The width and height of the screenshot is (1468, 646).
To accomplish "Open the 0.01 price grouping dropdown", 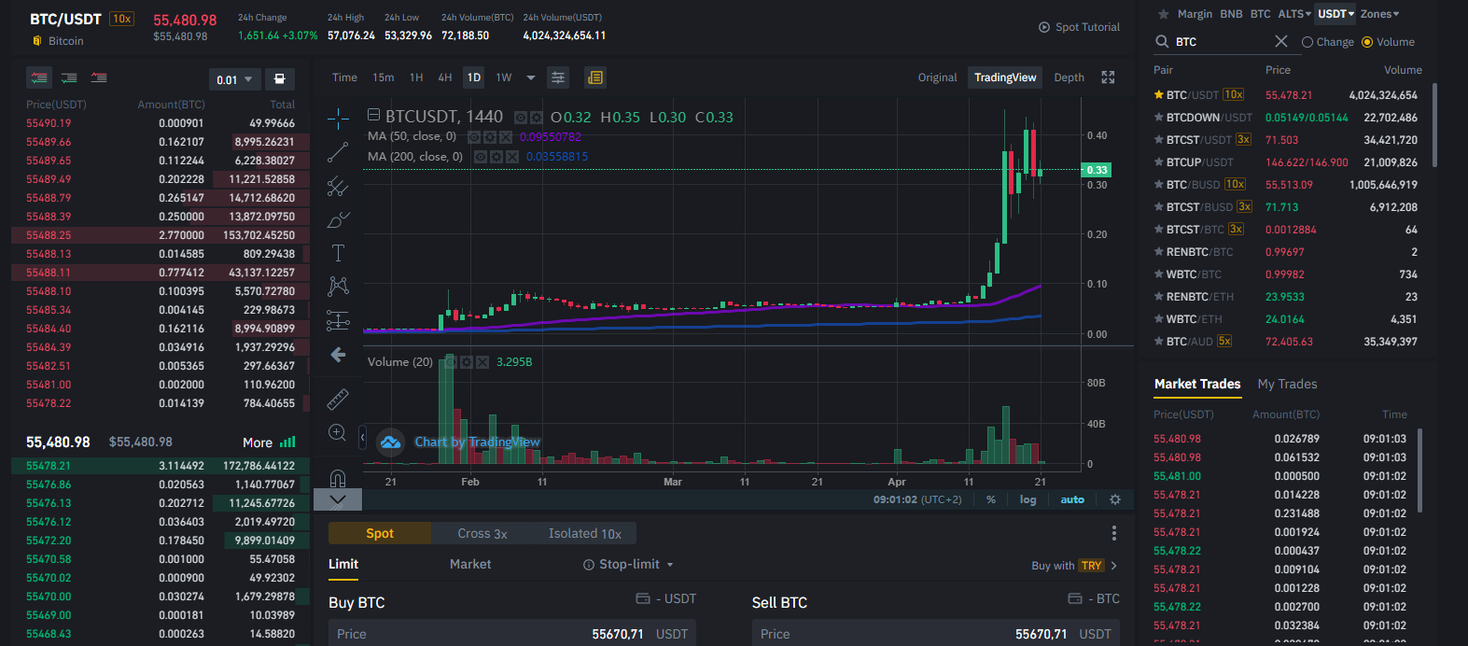I will (x=234, y=79).
